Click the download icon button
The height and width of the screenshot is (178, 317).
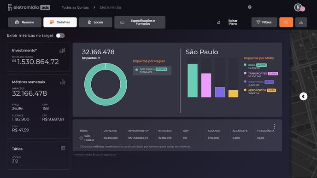click(x=301, y=22)
